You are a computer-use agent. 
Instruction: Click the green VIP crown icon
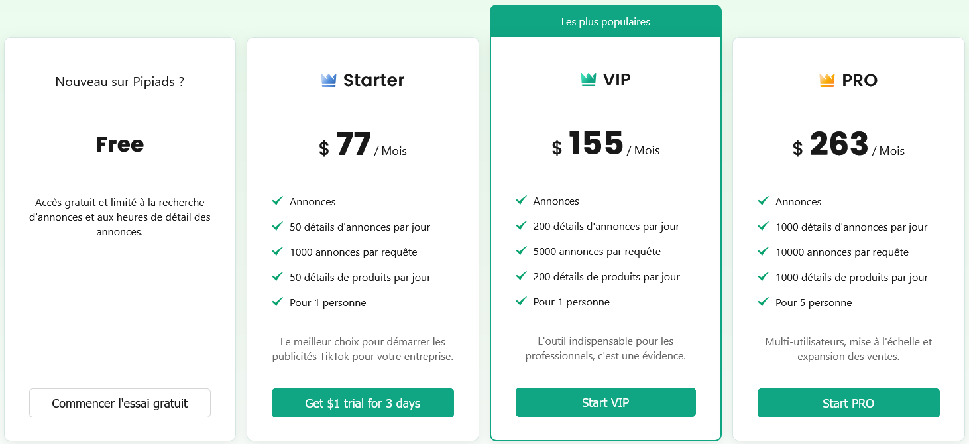(589, 80)
